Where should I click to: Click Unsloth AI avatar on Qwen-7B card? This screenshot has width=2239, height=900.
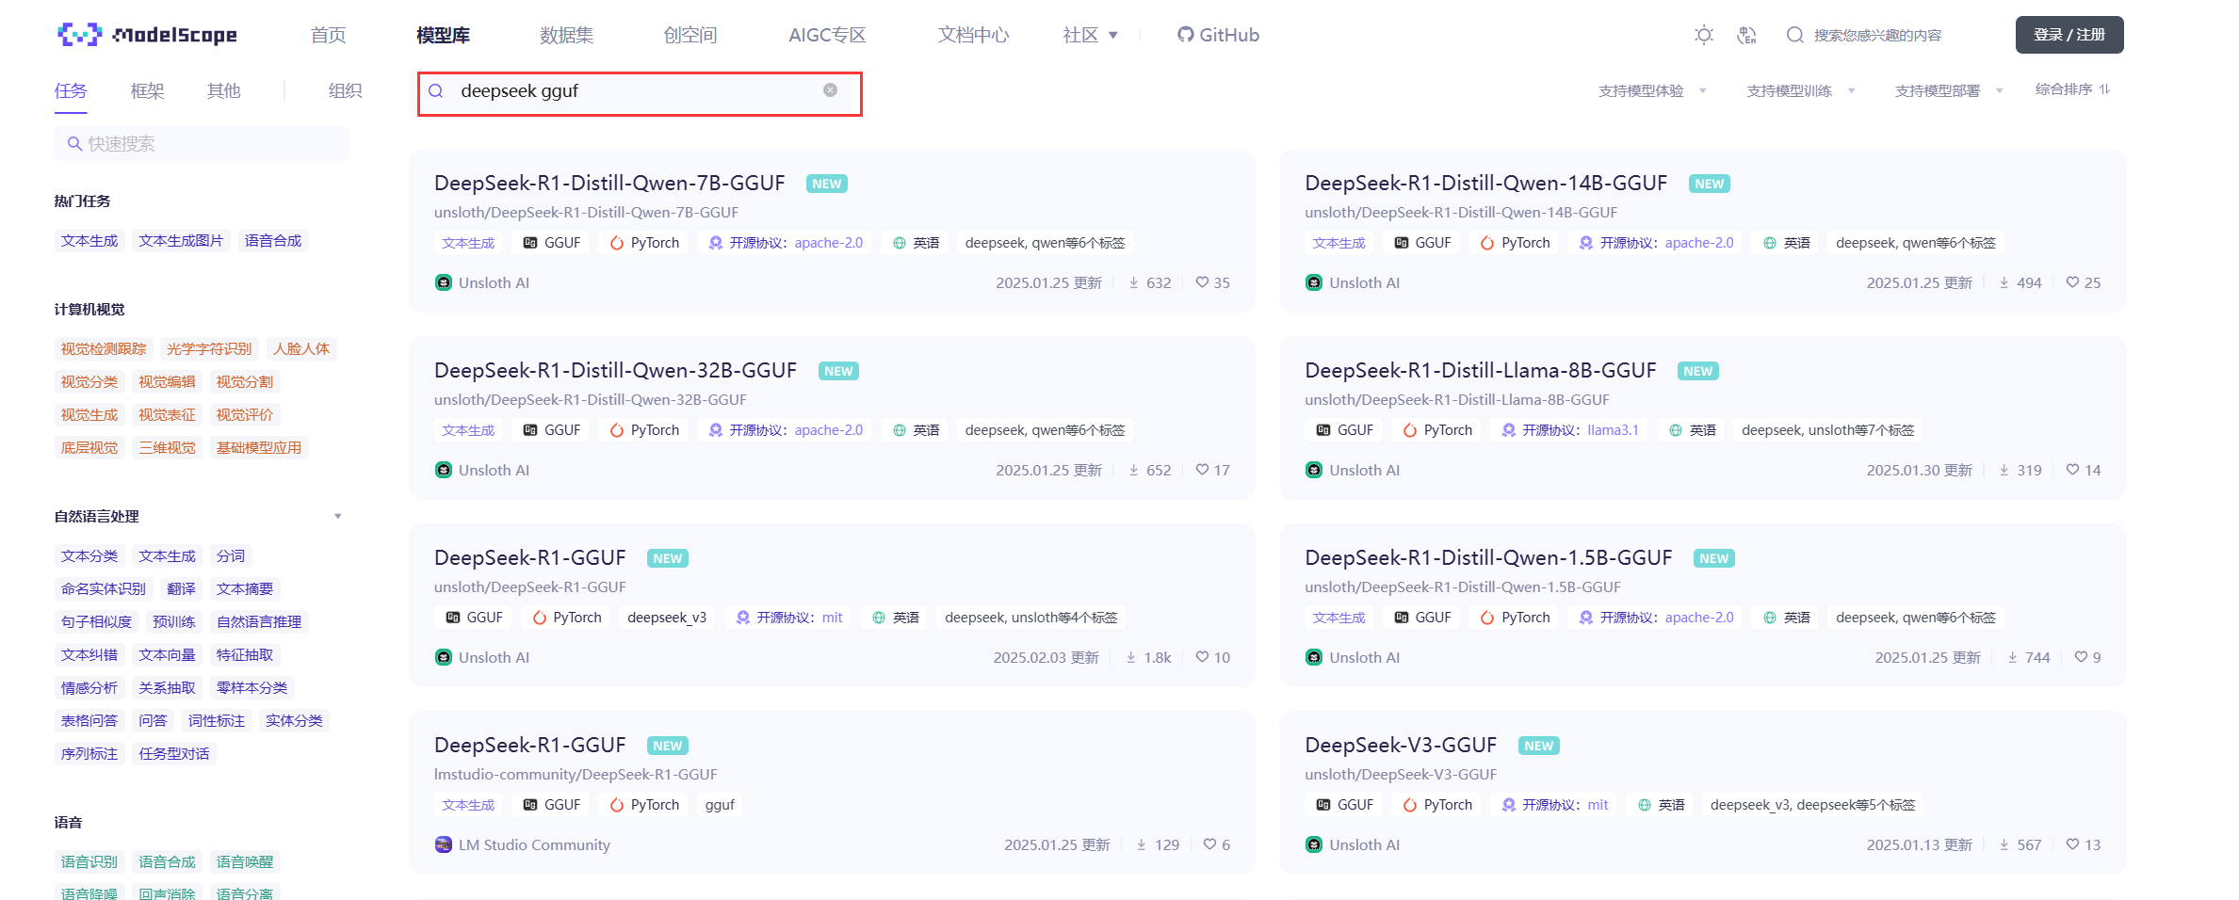tap(443, 282)
